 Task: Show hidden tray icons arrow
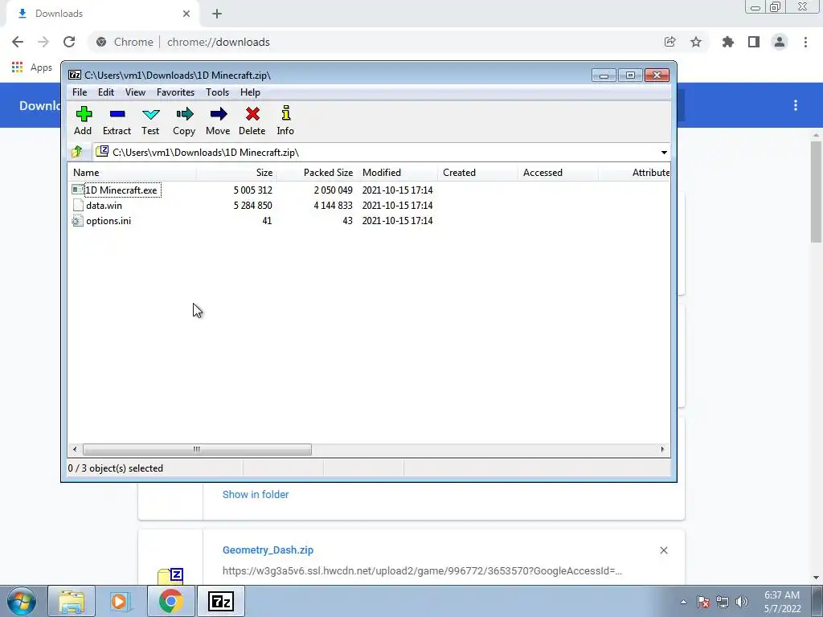tap(683, 602)
